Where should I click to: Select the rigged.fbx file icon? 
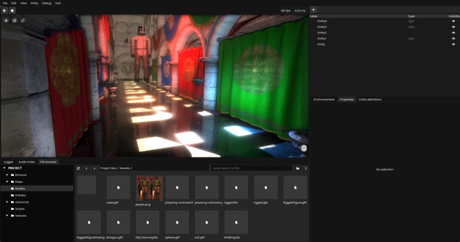(236, 187)
